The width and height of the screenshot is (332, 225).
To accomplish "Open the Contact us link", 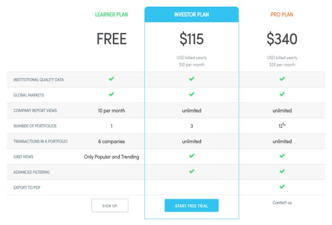I will point(282,203).
